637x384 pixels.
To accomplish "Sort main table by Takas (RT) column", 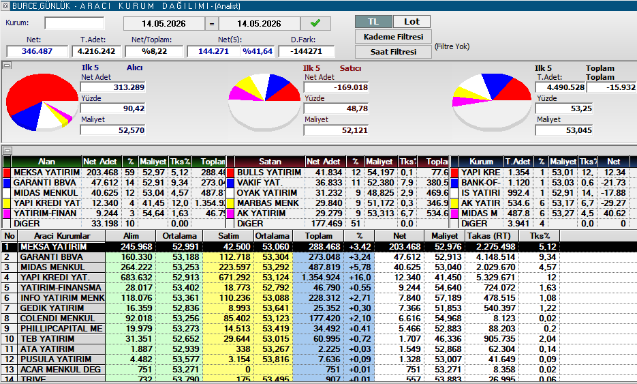I will [492, 236].
